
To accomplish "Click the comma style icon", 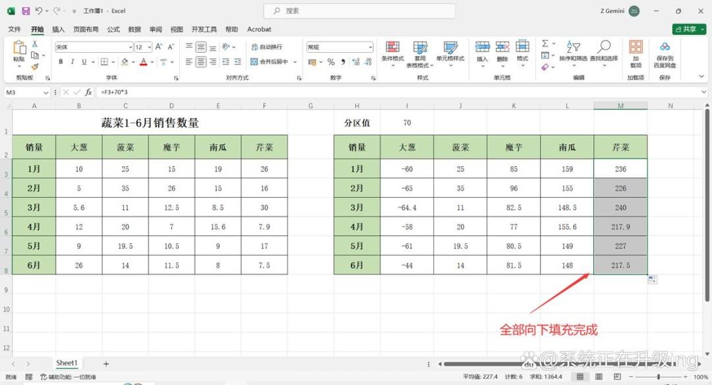I will pyautogui.click(x=343, y=62).
